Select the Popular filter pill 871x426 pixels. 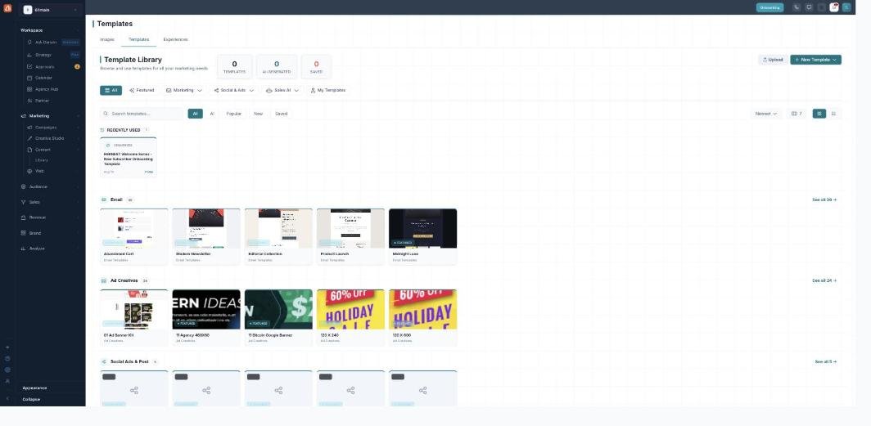(234, 114)
